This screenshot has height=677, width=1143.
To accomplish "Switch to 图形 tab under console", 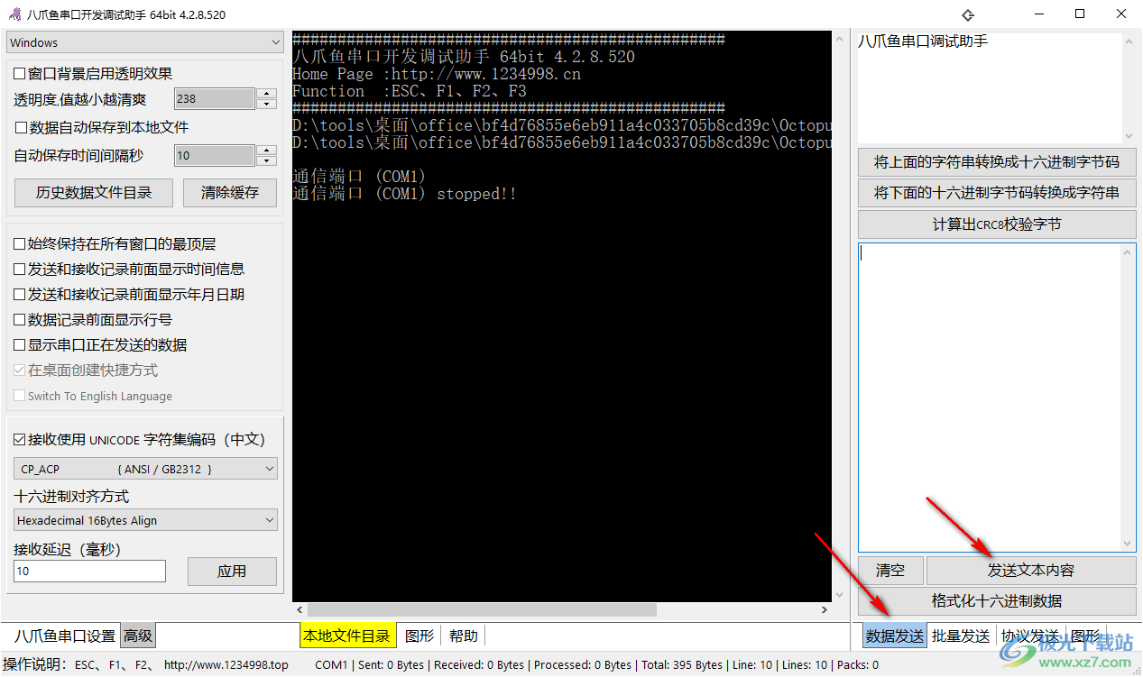I will point(419,636).
